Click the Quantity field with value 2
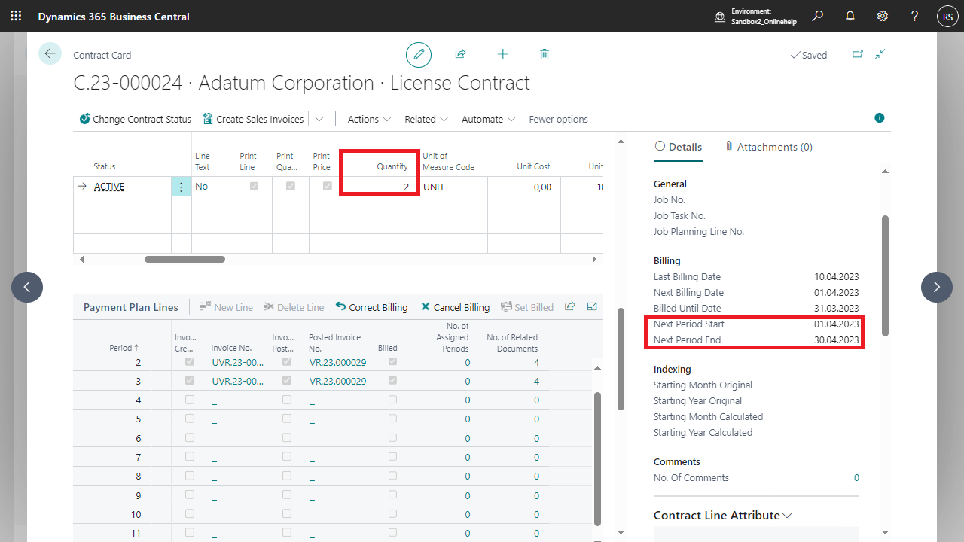This screenshot has width=964, height=542. point(381,187)
